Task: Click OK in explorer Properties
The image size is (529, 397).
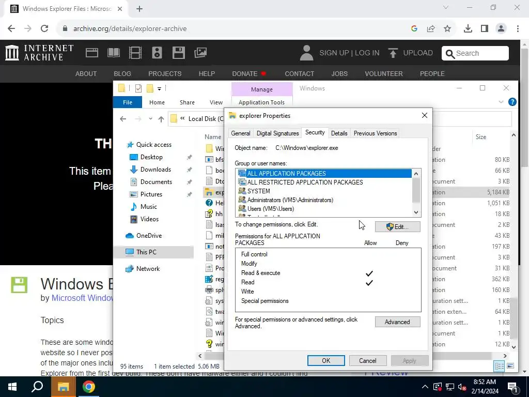Action: 326,360
